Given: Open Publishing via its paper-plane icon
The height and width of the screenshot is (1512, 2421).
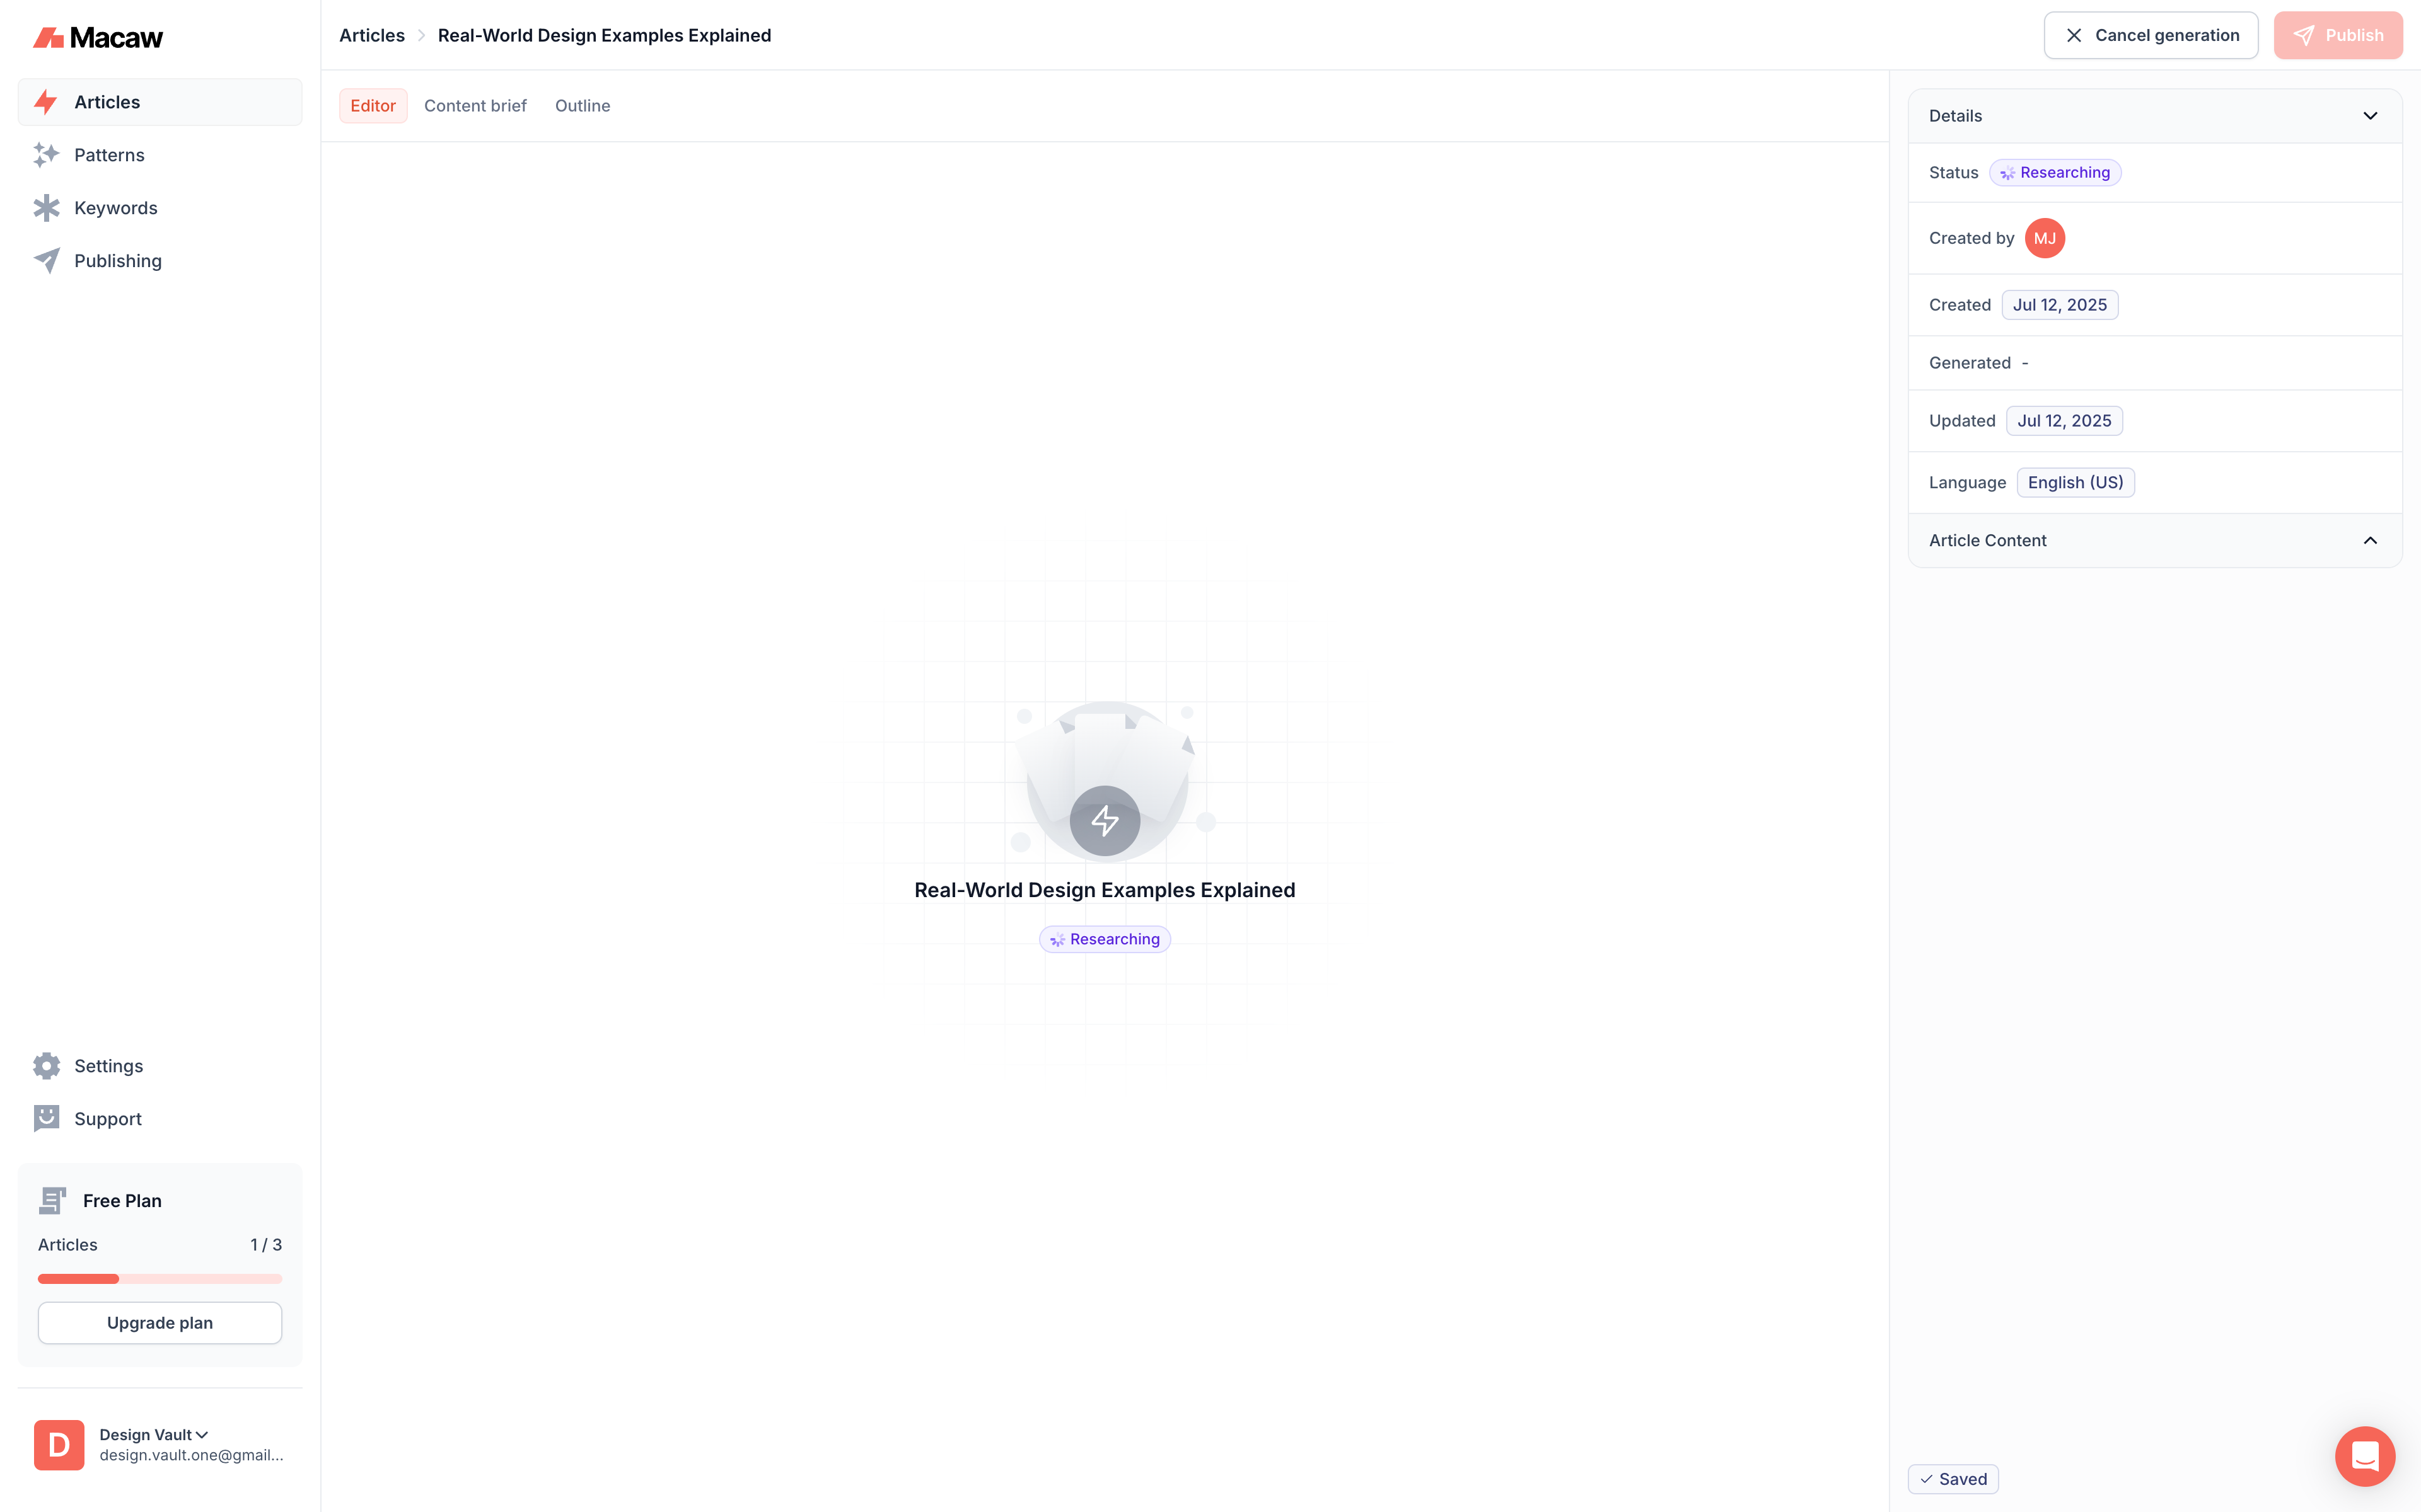Looking at the screenshot, I should click(46, 261).
